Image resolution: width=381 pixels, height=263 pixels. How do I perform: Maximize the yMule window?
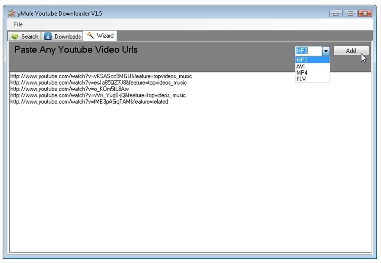(x=350, y=13)
